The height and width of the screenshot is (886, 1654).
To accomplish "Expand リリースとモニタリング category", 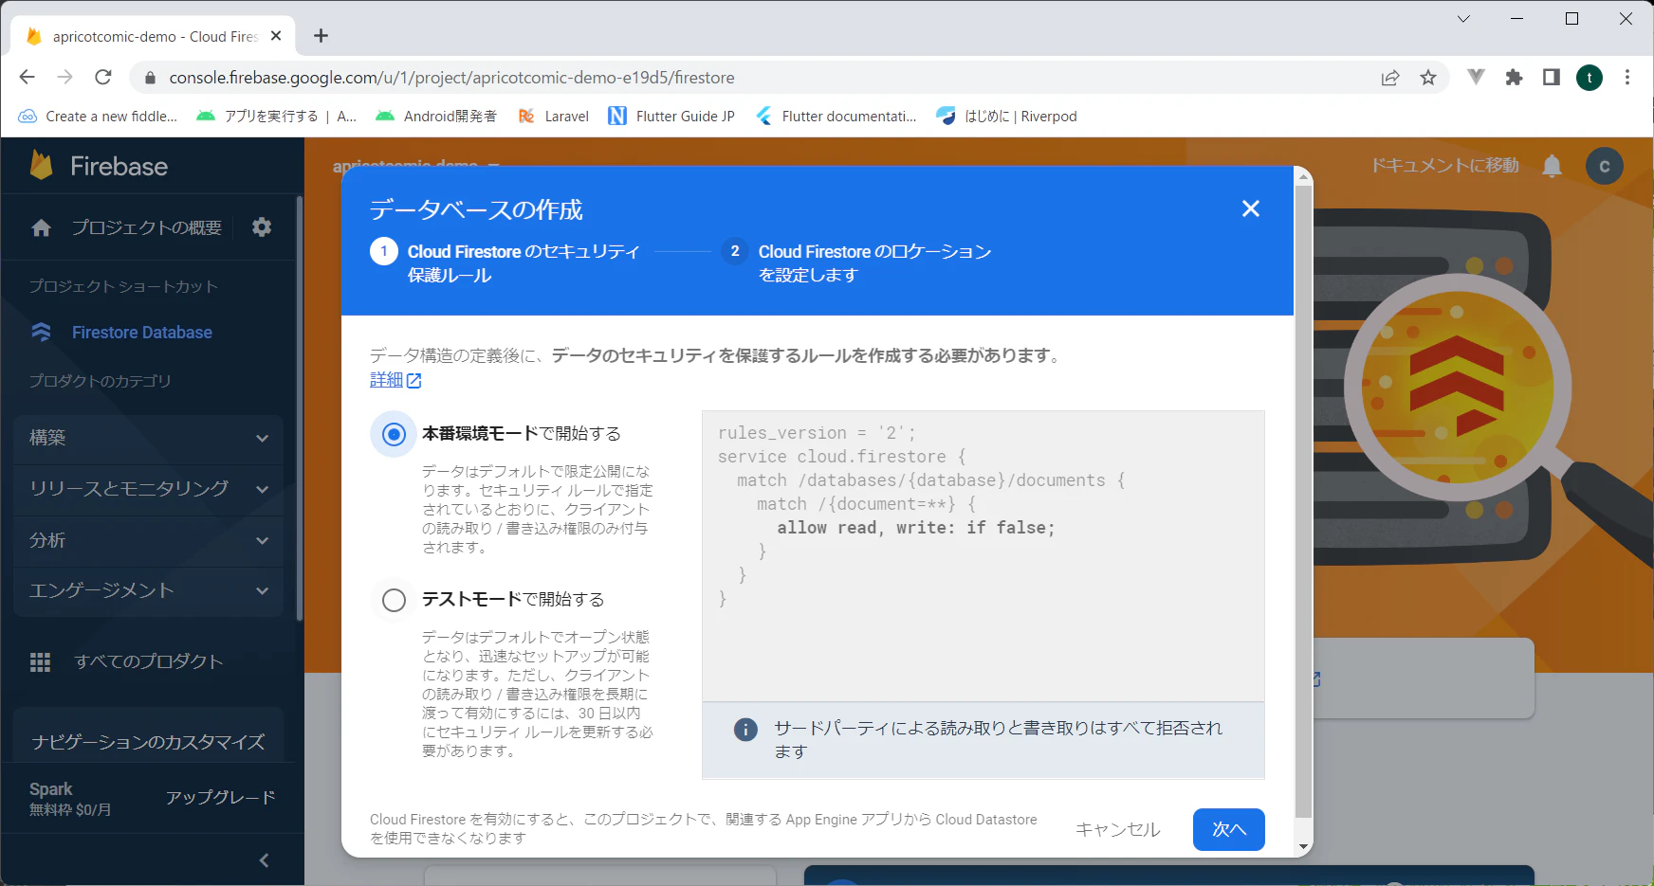I will tap(149, 489).
